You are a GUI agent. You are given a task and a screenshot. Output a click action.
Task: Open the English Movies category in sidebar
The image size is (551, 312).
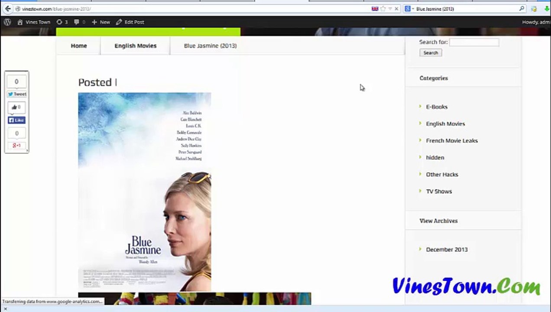pyautogui.click(x=445, y=123)
